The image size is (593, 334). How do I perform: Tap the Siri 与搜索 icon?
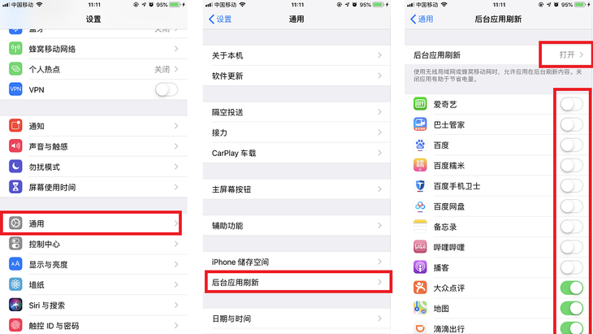click(15, 305)
